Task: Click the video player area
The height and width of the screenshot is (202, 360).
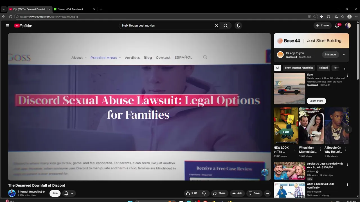Action: tap(139, 107)
